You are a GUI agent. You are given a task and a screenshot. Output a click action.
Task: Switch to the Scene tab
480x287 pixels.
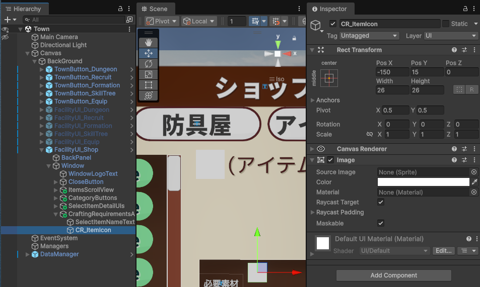pyautogui.click(x=155, y=9)
